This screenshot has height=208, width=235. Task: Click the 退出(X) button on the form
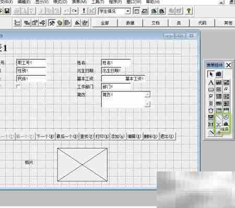167,136
